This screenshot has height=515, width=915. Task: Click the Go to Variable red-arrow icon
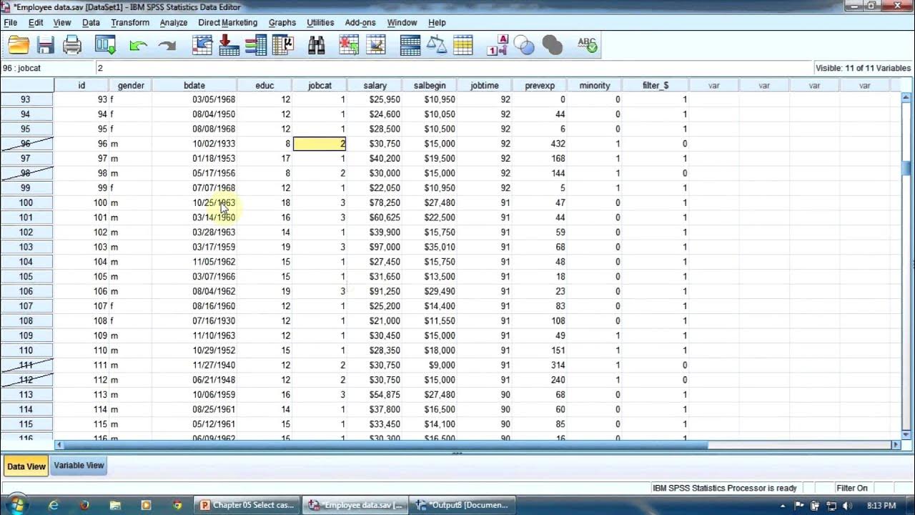coord(229,46)
